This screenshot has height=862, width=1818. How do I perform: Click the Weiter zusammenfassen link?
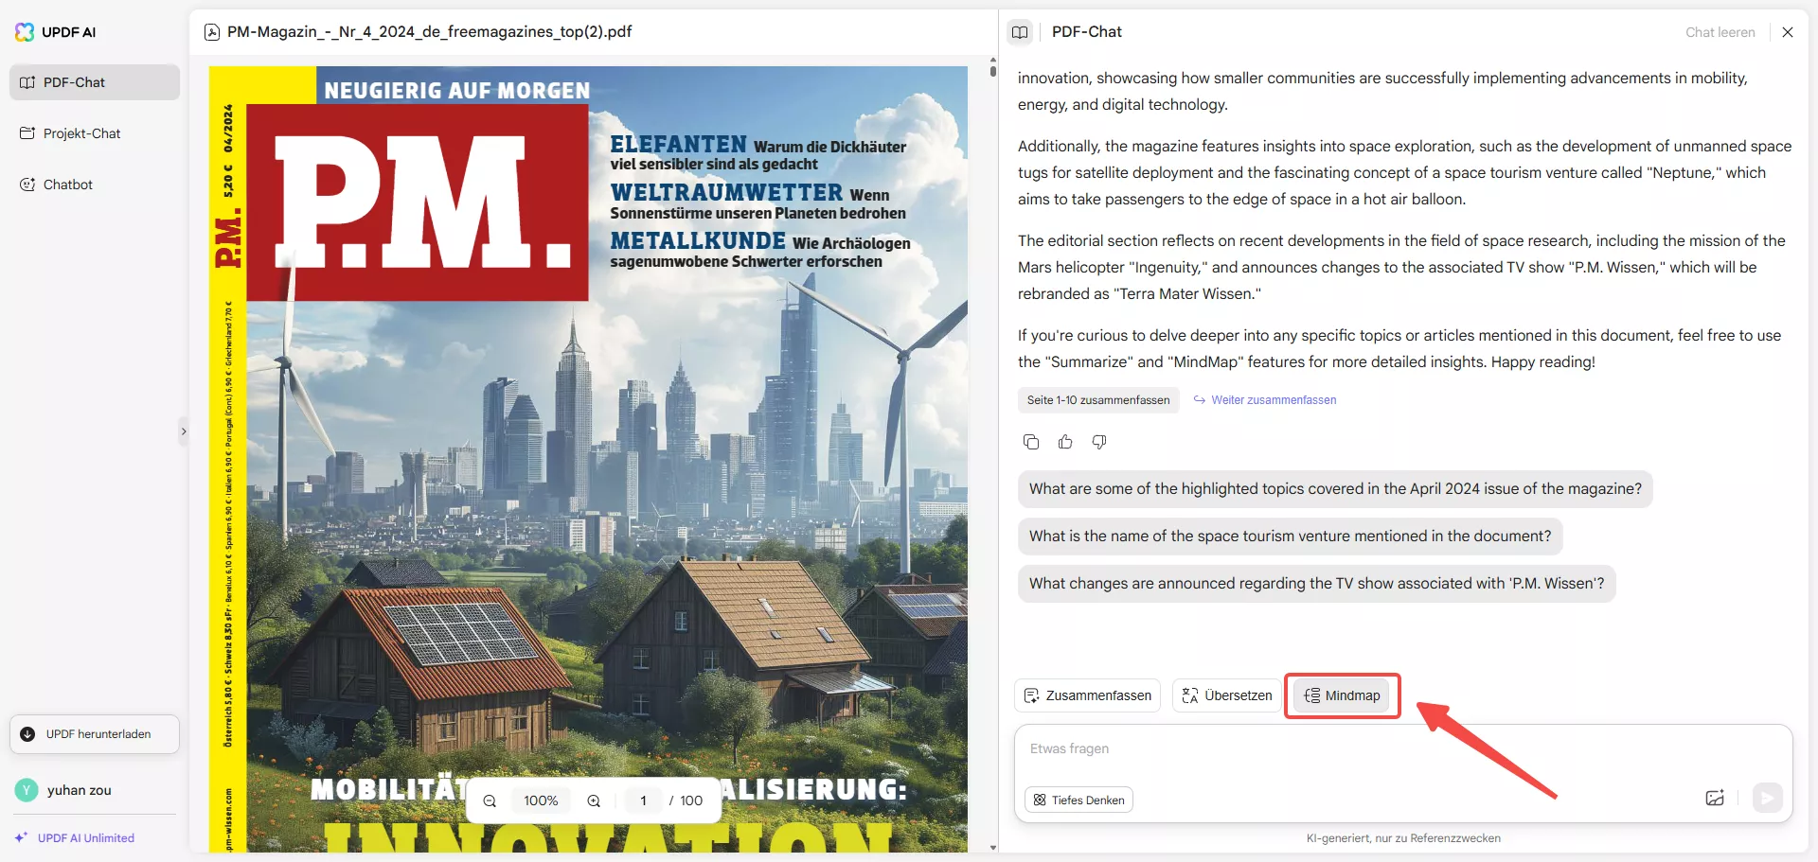coord(1265,400)
